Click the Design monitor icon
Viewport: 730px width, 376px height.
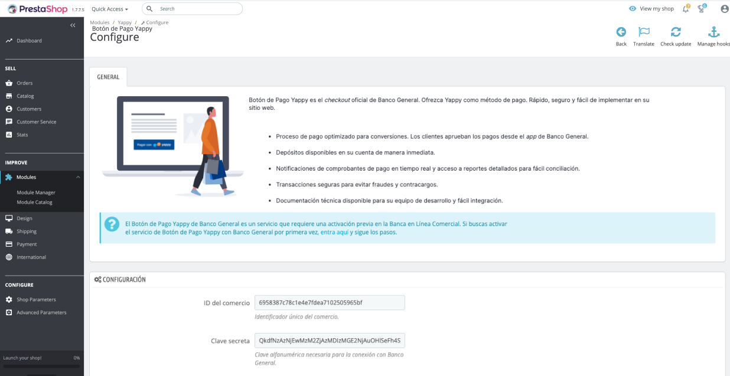[x=9, y=218]
